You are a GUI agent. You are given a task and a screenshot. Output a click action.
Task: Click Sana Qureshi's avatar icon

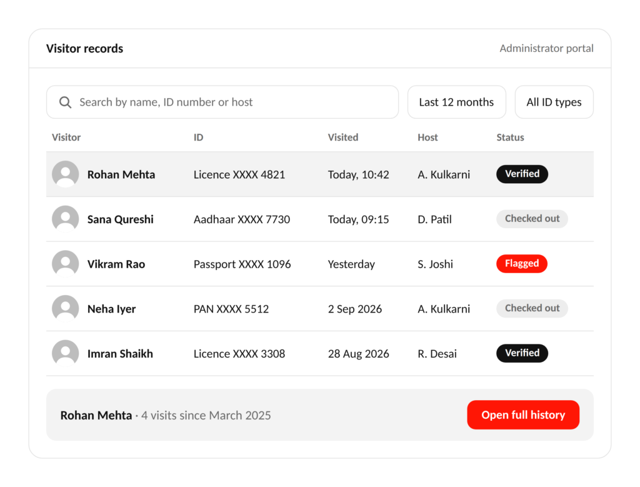point(65,219)
